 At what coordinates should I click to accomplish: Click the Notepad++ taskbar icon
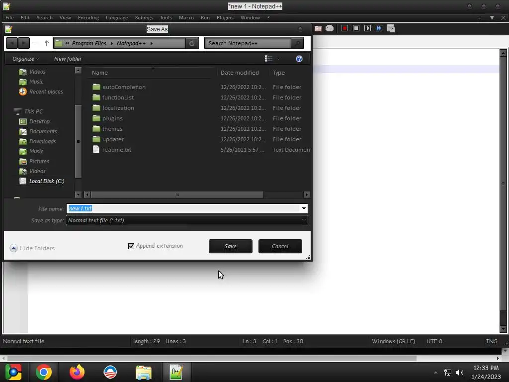176,372
